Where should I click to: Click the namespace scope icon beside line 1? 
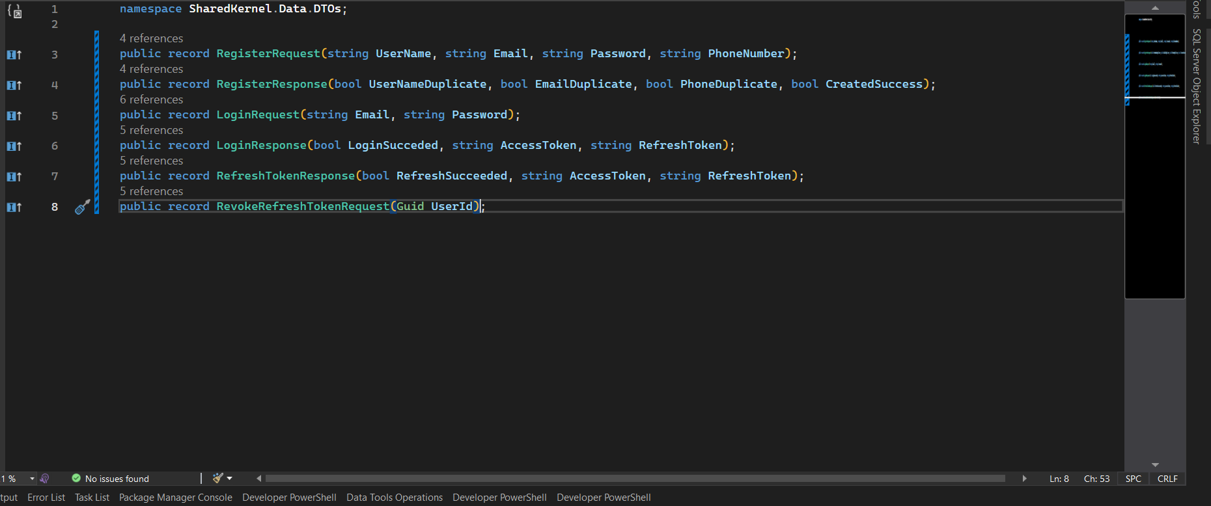point(14,10)
